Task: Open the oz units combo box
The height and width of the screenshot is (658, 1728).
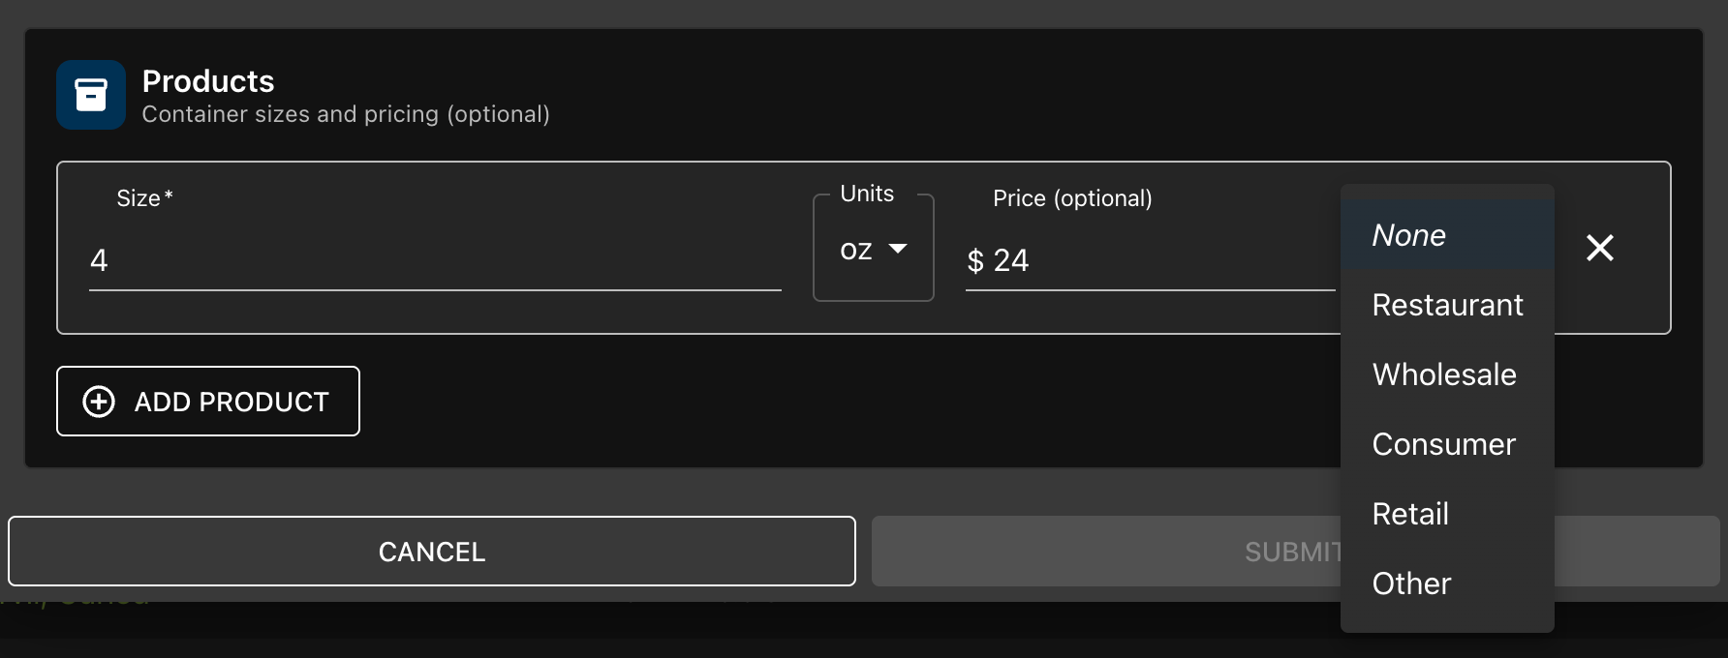Action: click(x=874, y=250)
